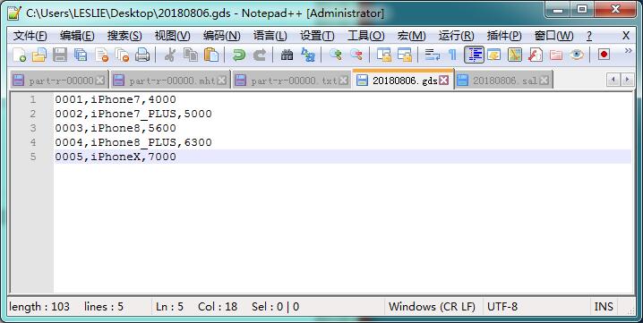Open the 文件(F) menu
This screenshot has width=643, height=323.
click(30, 36)
